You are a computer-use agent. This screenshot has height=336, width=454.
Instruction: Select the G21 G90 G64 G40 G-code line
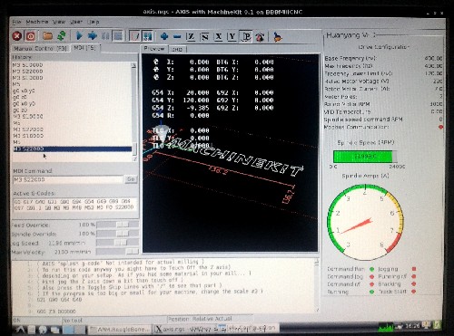click(59, 300)
